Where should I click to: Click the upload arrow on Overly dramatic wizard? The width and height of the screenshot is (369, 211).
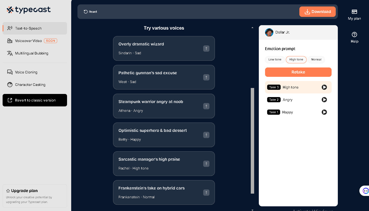[206, 48]
